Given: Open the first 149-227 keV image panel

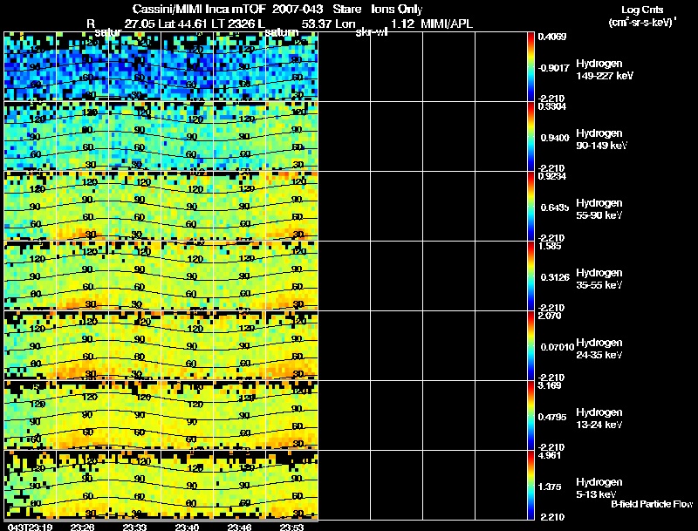Looking at the screenshot, I should [31, 66].
